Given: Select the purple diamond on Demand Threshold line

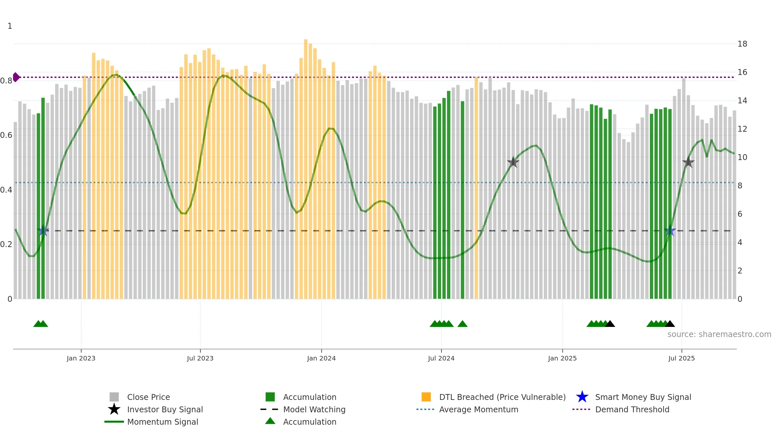Looking at the screenshot, I should coord(16,77).
